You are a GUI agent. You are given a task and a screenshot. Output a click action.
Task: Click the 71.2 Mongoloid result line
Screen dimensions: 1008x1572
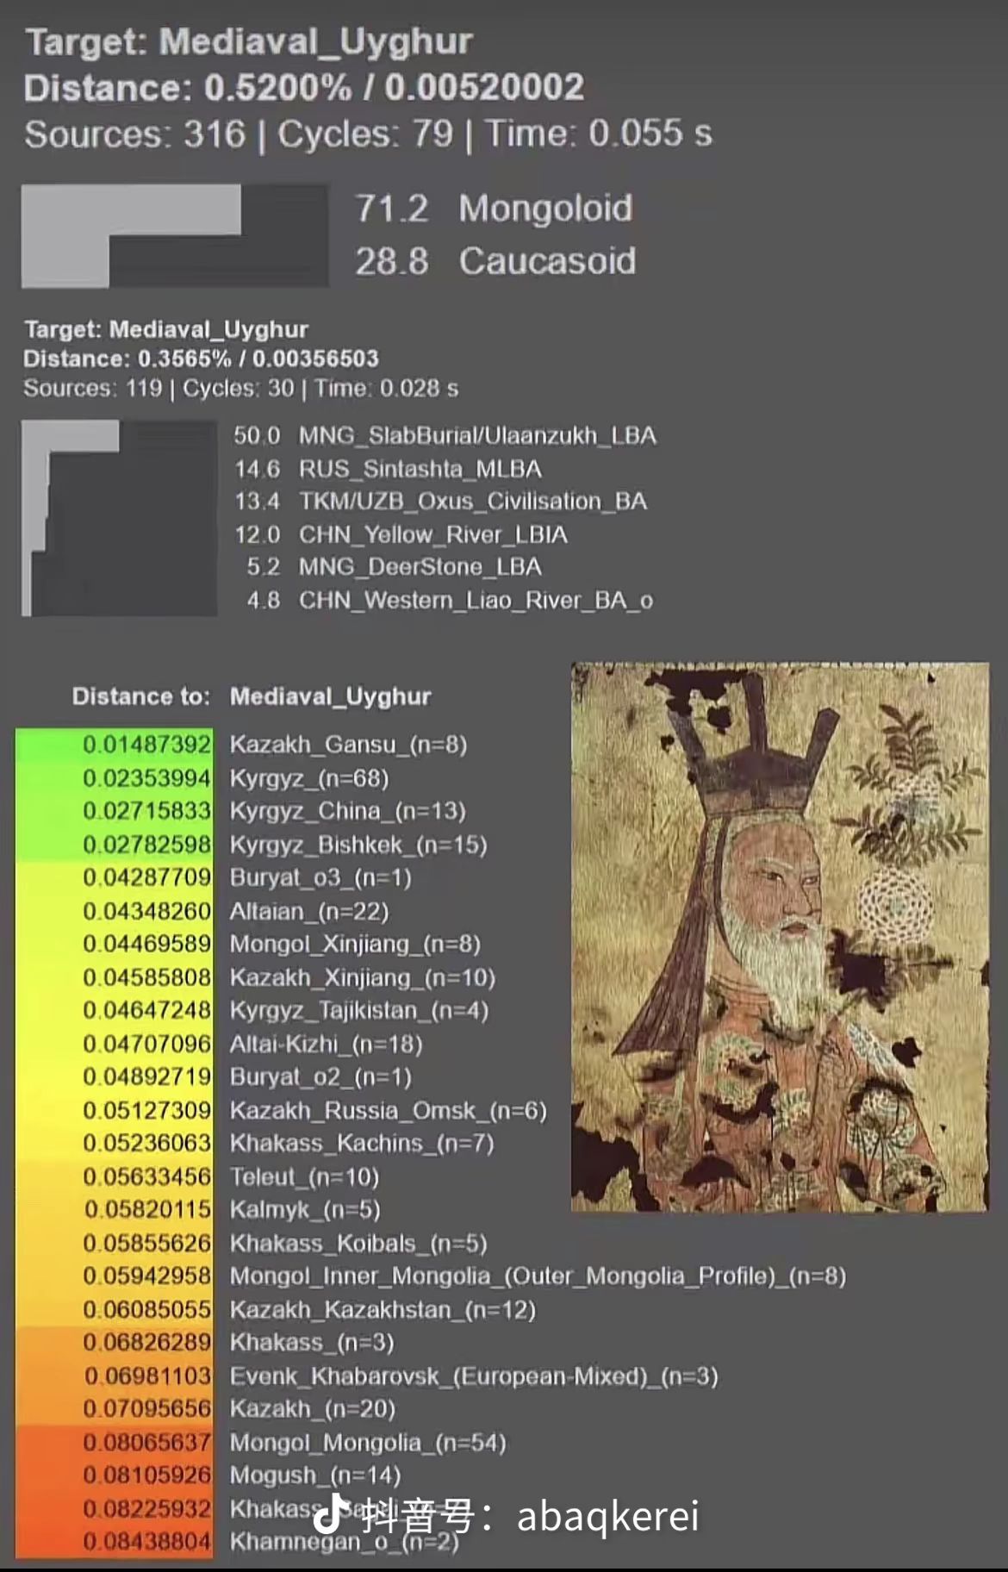coord(494,209)
